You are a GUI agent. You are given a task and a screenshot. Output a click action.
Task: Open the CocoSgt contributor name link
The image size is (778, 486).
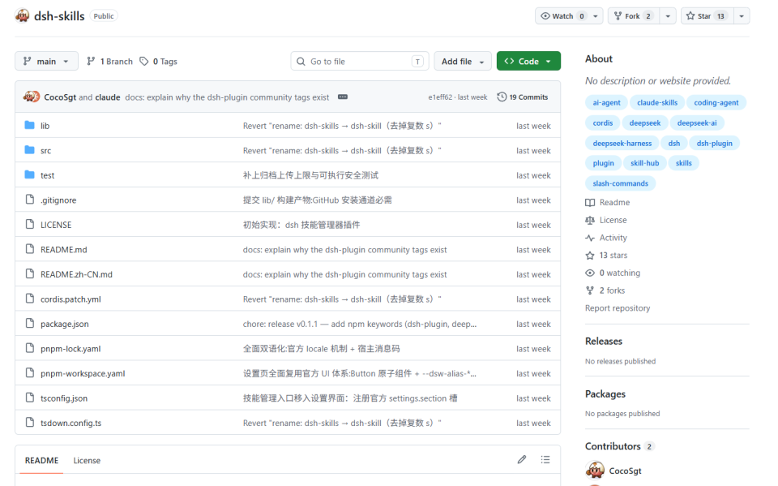(625, 471)
